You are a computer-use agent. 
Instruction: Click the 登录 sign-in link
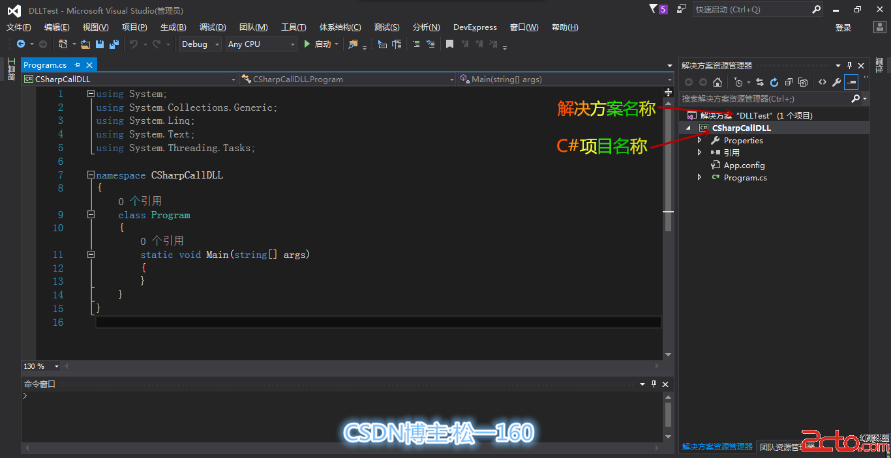(843, 27)
